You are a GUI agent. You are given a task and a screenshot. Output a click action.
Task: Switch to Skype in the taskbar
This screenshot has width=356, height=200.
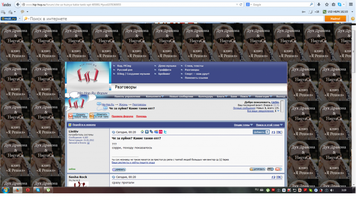(x=38, y=190)
